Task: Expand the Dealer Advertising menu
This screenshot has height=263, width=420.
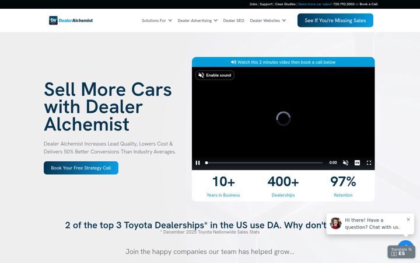Action: tap(197, 20)
